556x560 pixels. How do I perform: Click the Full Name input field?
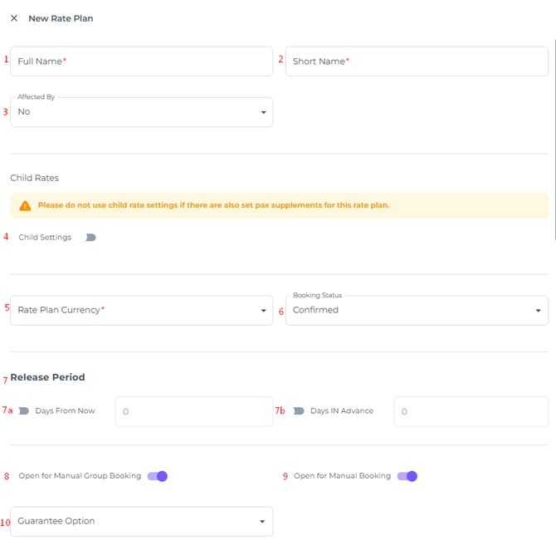tap(141, 61)
